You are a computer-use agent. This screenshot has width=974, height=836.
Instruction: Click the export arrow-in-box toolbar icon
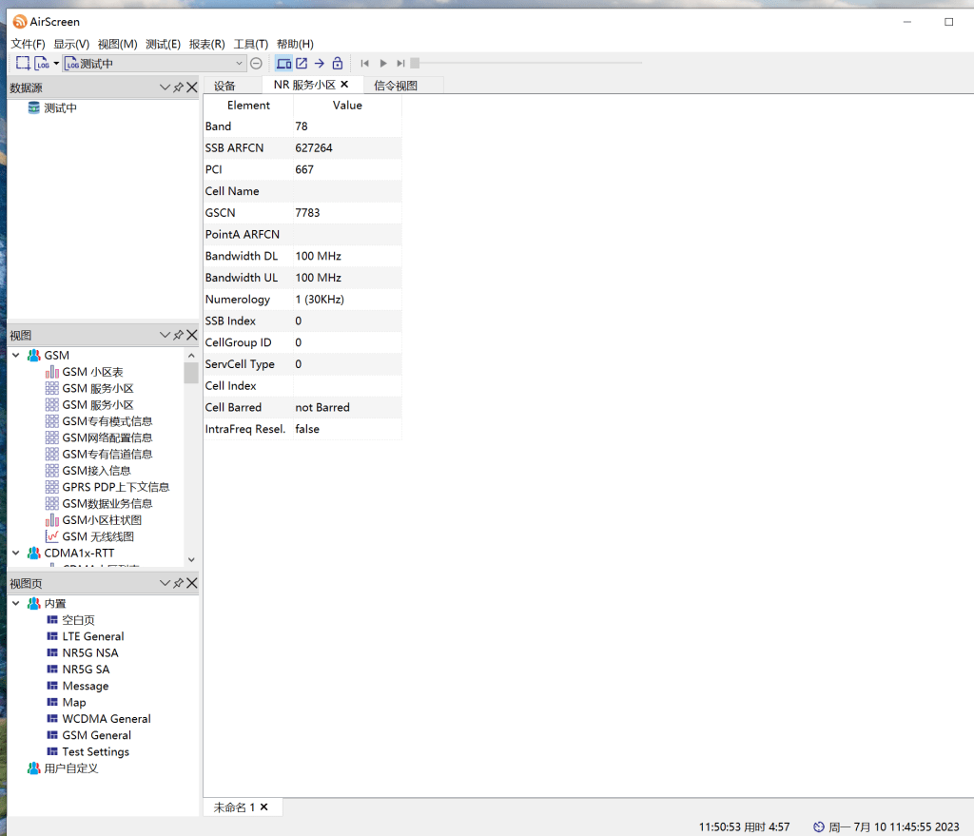tap(302, 64)
